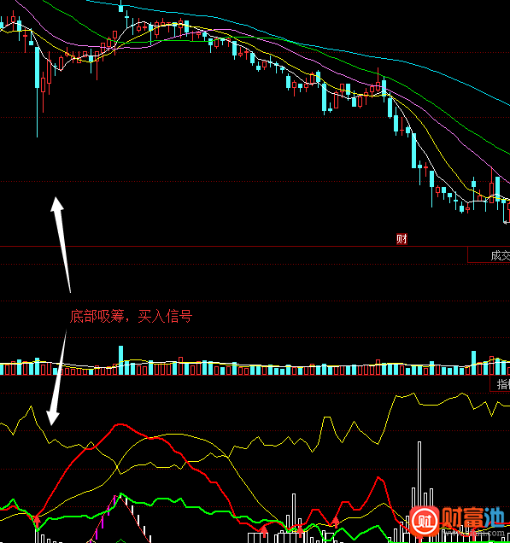Select the tall cyan volume bar on right
This screenshot has width=510, height=543.
pyautogui.click(x=473, y=363)
